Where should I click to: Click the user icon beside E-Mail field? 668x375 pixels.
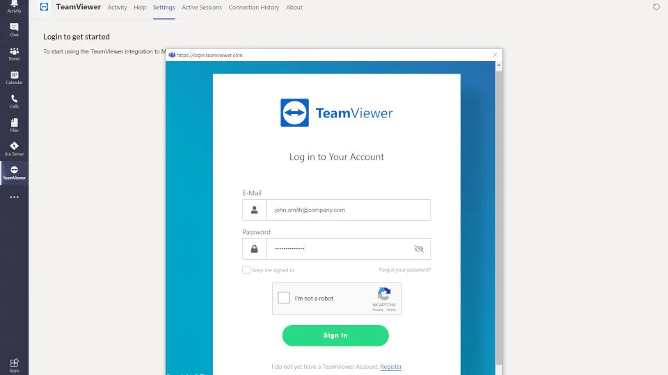(255, 210)
